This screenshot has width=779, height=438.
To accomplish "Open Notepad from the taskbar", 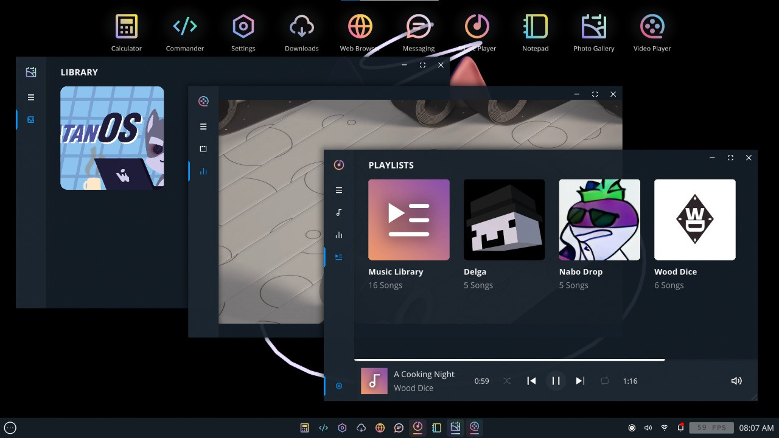I will tap(436, 428).
